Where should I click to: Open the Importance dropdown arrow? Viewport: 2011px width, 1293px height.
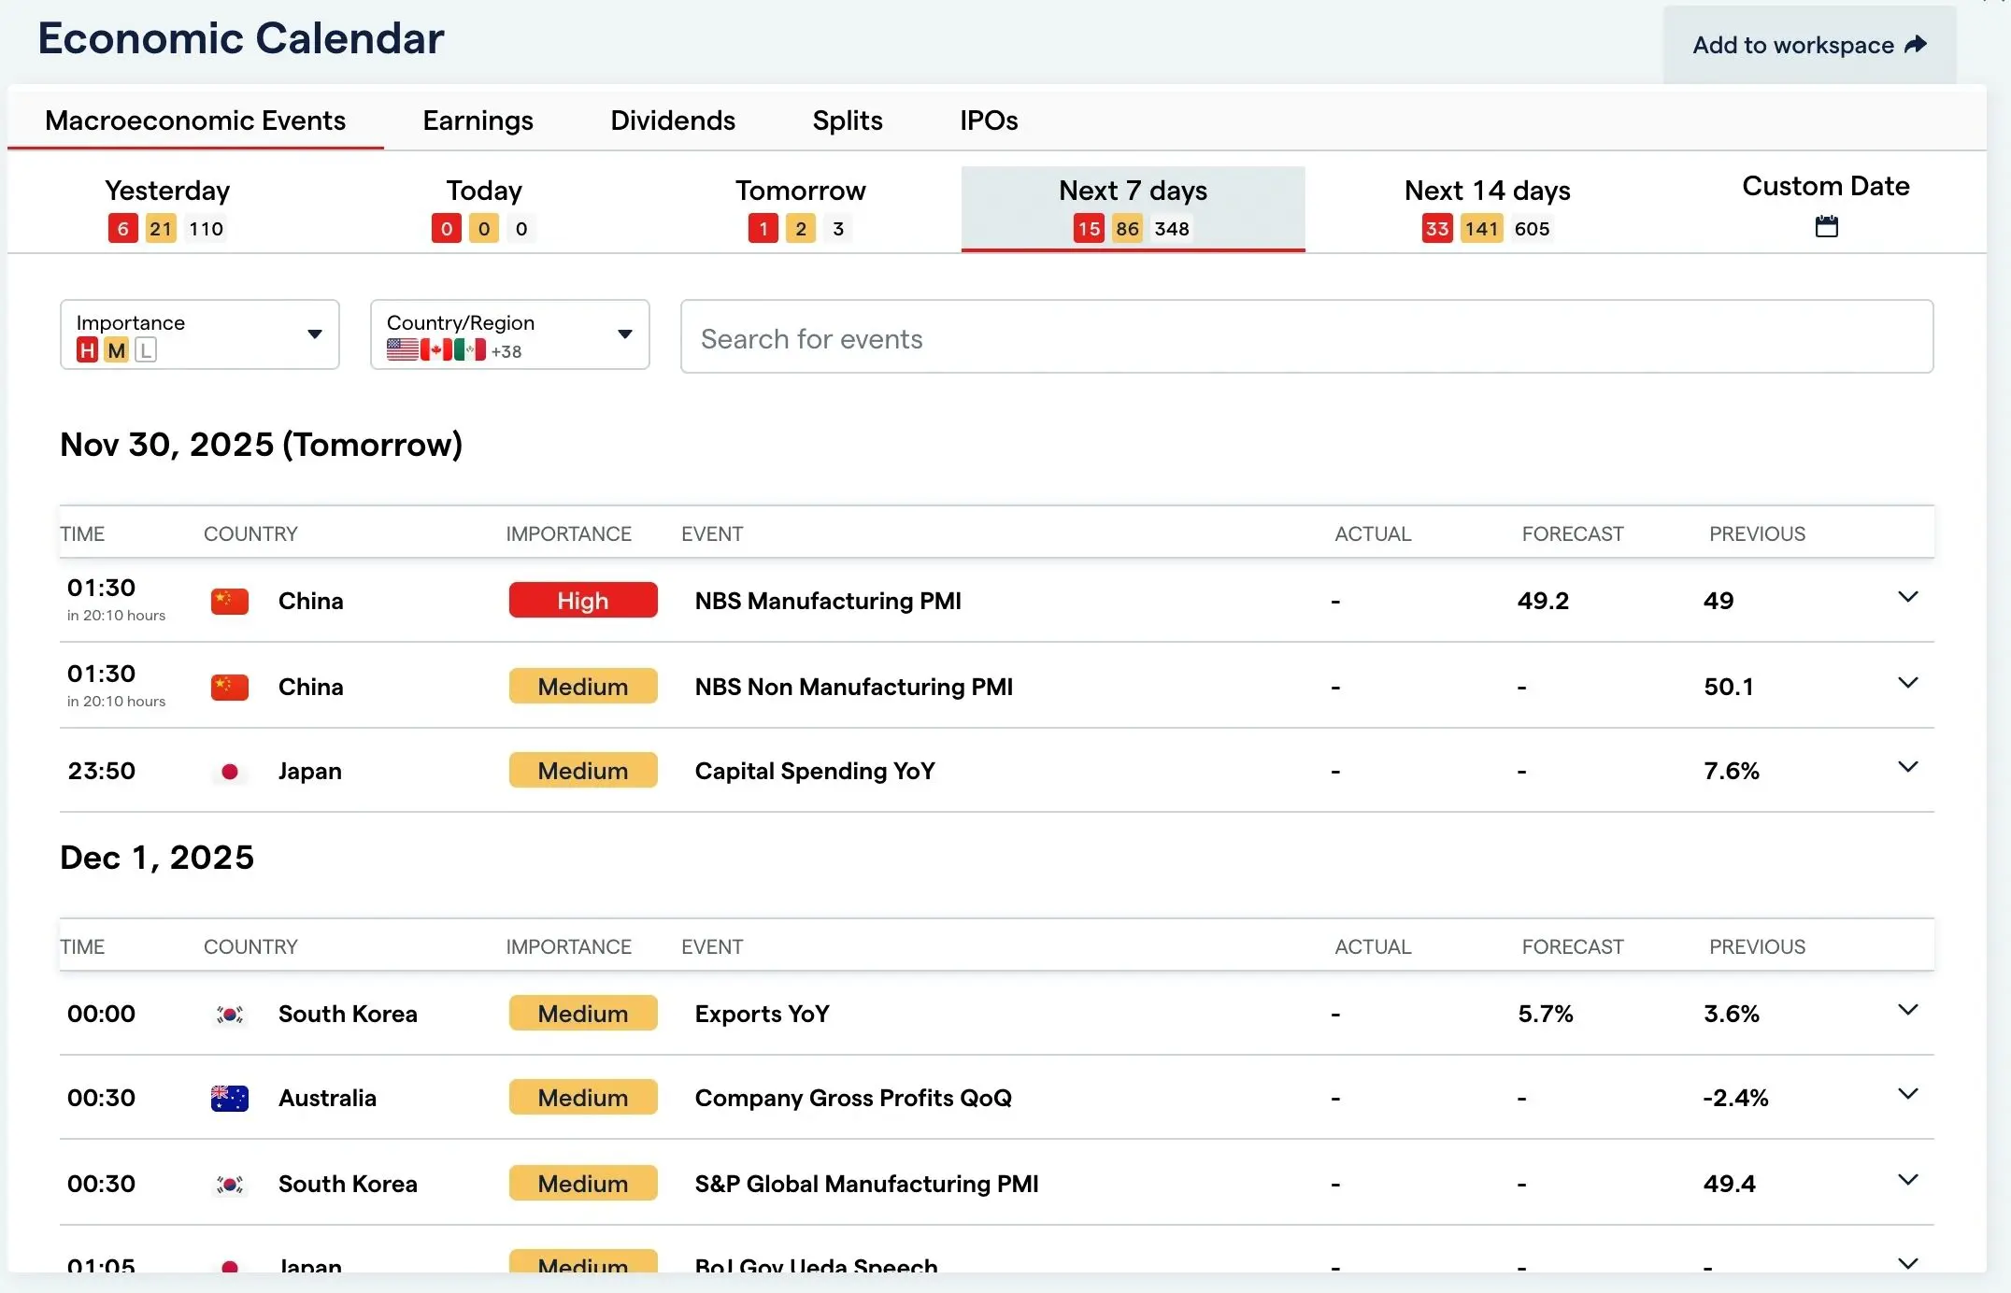(x=315, y=334)
